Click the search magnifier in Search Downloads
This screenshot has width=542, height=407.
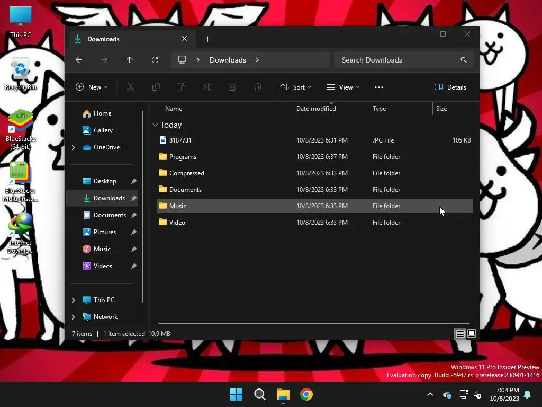point(464,60)
